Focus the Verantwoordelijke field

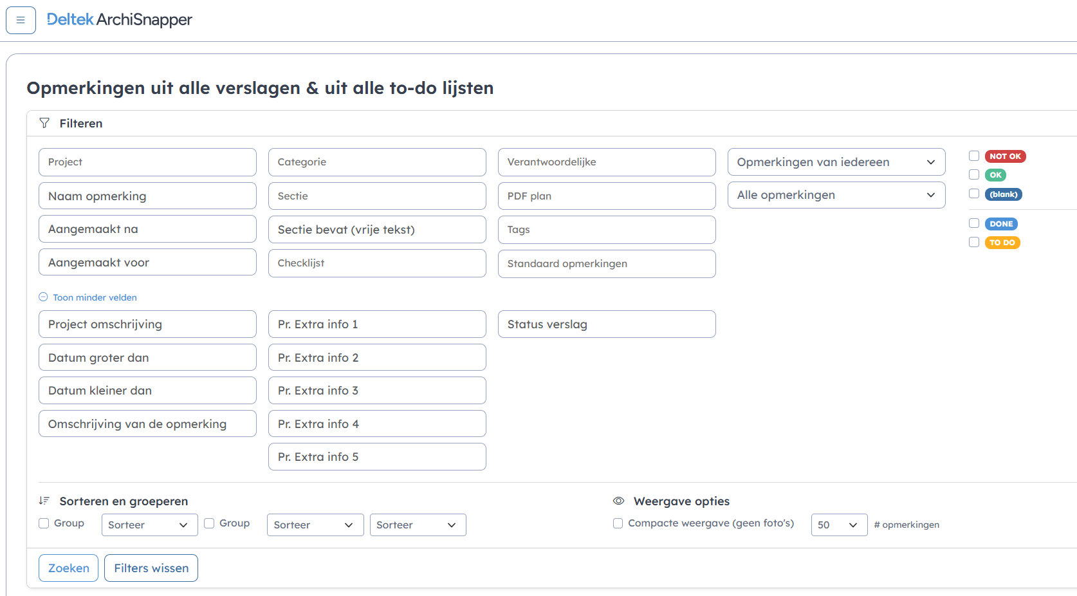click(x=607, y=162)
